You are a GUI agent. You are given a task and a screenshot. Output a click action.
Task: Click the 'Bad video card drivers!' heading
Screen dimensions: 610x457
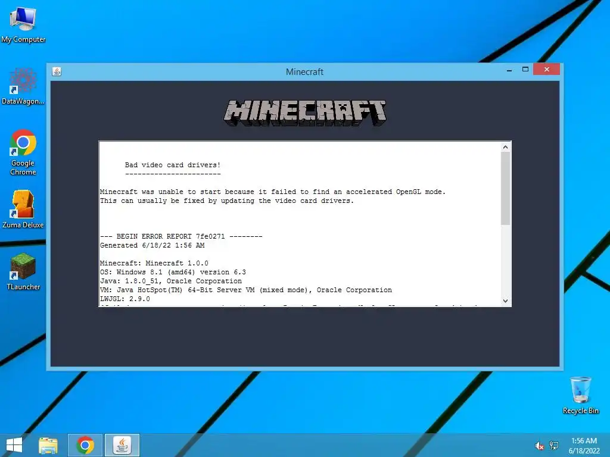(x=173, y=165)
